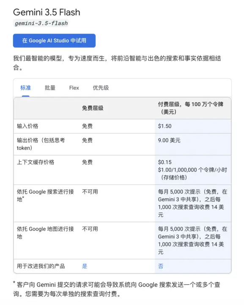Click the paid pricing text for Google 地图
The width and height of the screenshot is (244, 305).
tap(192, 241)
